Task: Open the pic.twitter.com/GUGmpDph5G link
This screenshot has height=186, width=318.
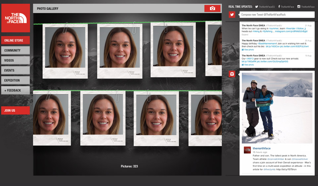Action: pyautogui.click(x=272, y=61)
